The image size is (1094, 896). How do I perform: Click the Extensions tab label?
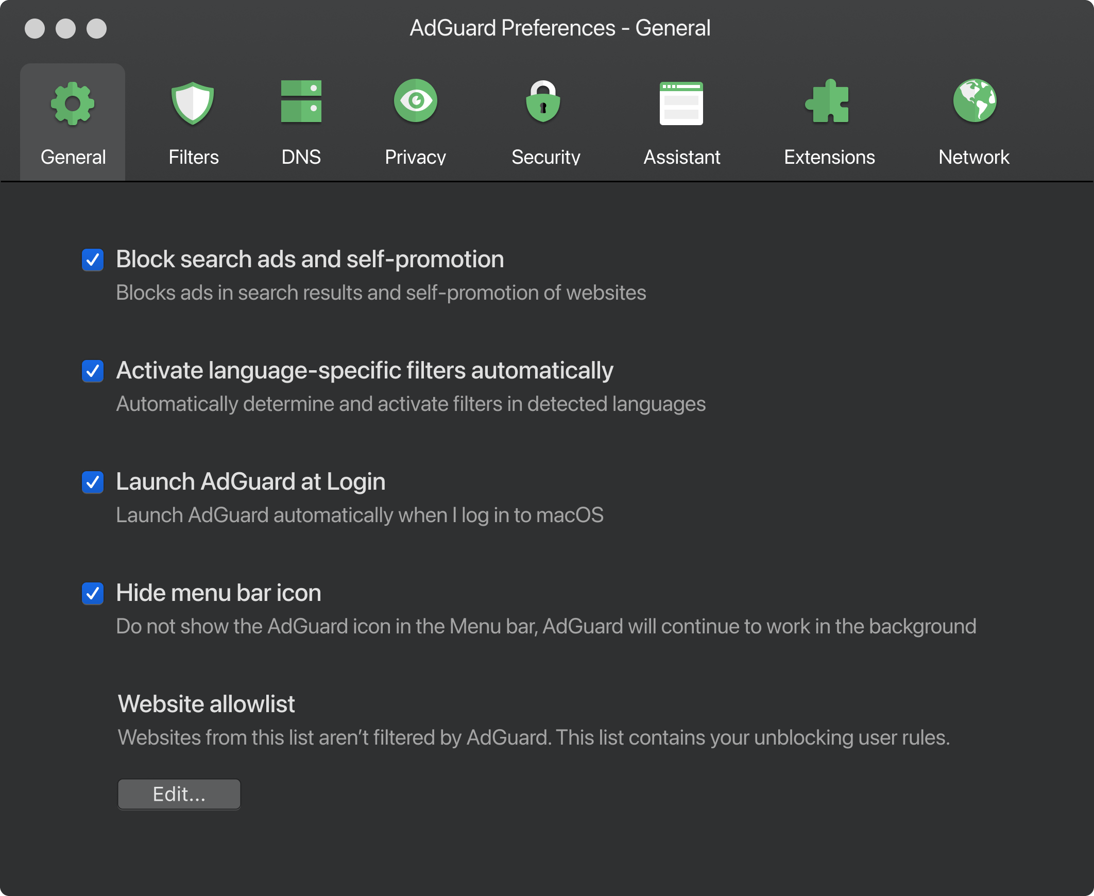point(829,157)
